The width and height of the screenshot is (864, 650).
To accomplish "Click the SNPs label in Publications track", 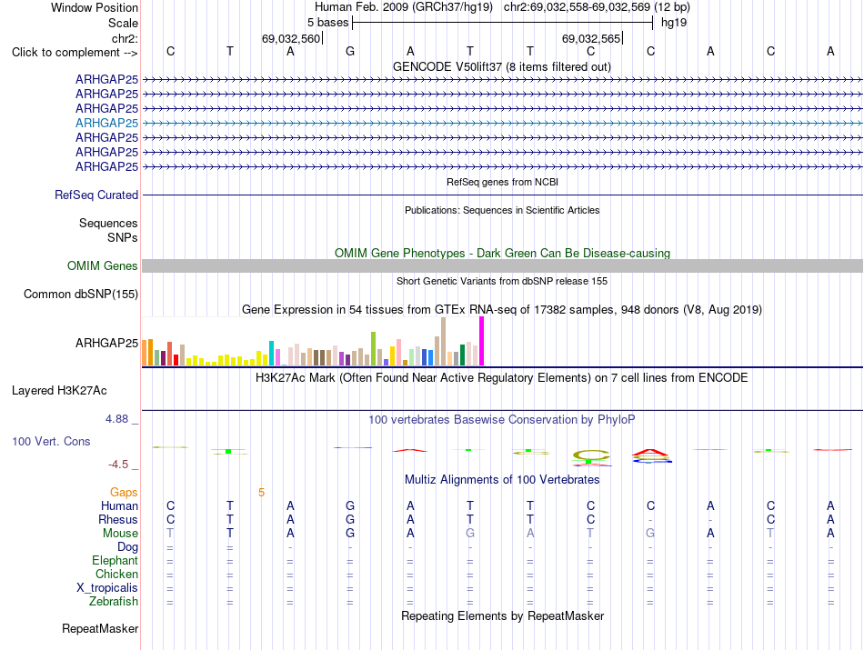I will click(x=123, y=237).
